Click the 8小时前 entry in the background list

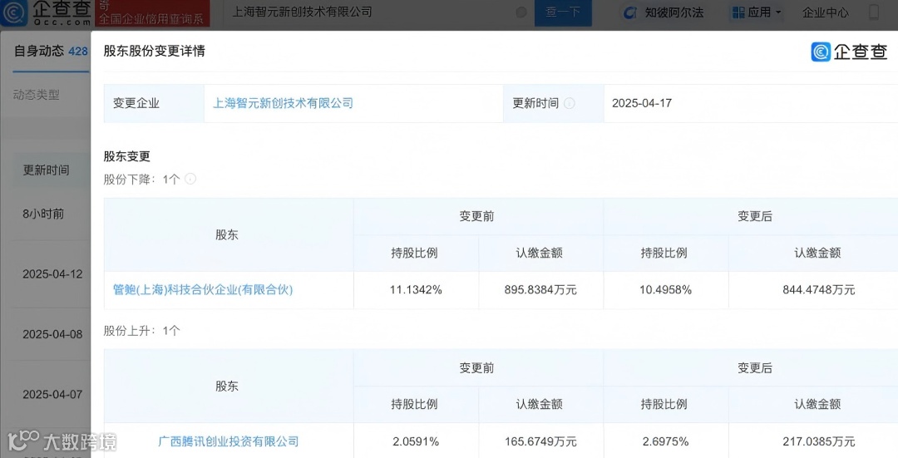click(x=43, y=214)
